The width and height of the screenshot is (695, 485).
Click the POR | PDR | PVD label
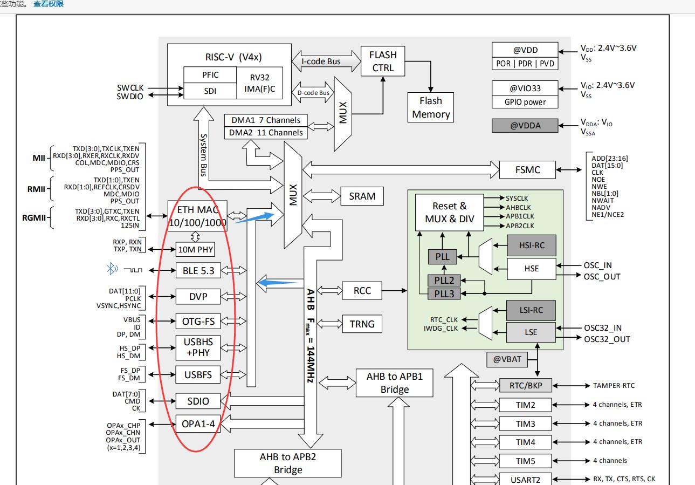coord(525,63)
